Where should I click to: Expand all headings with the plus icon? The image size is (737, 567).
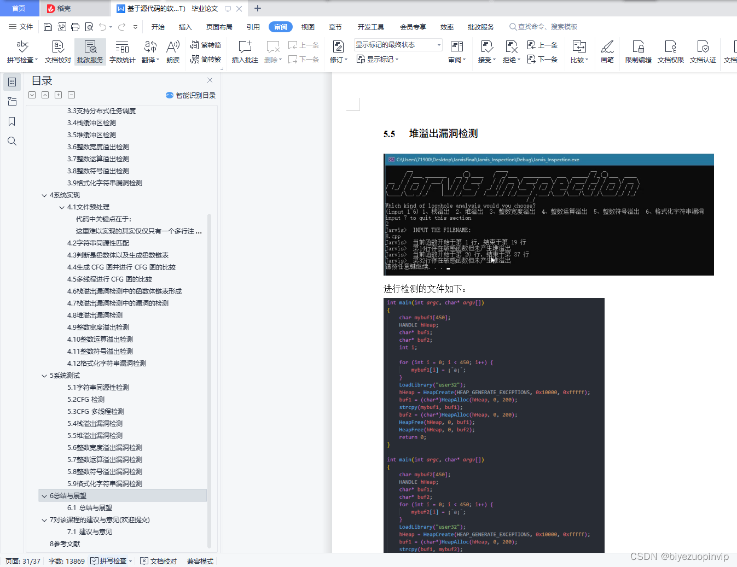coord(58,95)
